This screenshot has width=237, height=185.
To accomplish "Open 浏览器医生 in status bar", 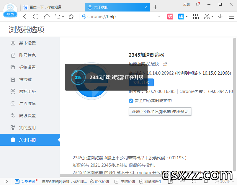I will [151, 181].
